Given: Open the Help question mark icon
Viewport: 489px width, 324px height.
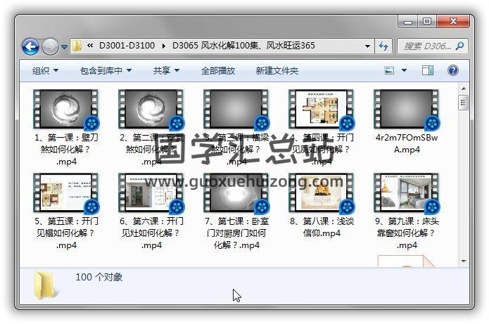Looking at the screenshot, I should [x=452, y=71].
